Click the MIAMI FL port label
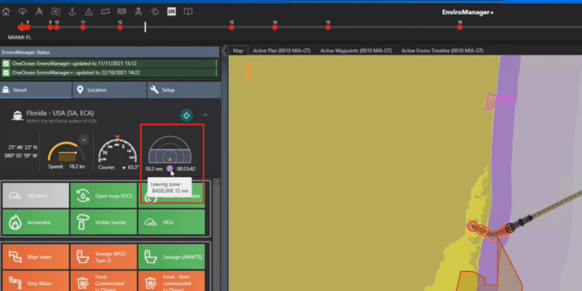The width and height of the screenshot is (582, 291). (19, 37)
